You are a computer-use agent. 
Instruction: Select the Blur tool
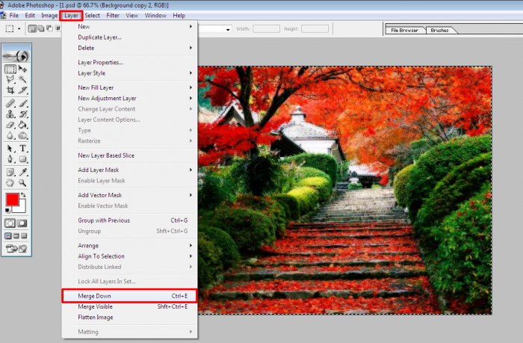(x=10, y=135)
